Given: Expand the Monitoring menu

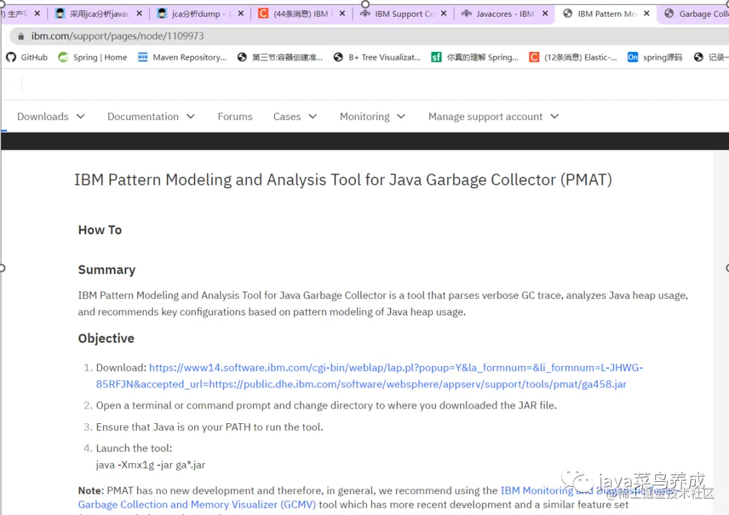Looking at the screenshot, I should (x=373, y=117).
